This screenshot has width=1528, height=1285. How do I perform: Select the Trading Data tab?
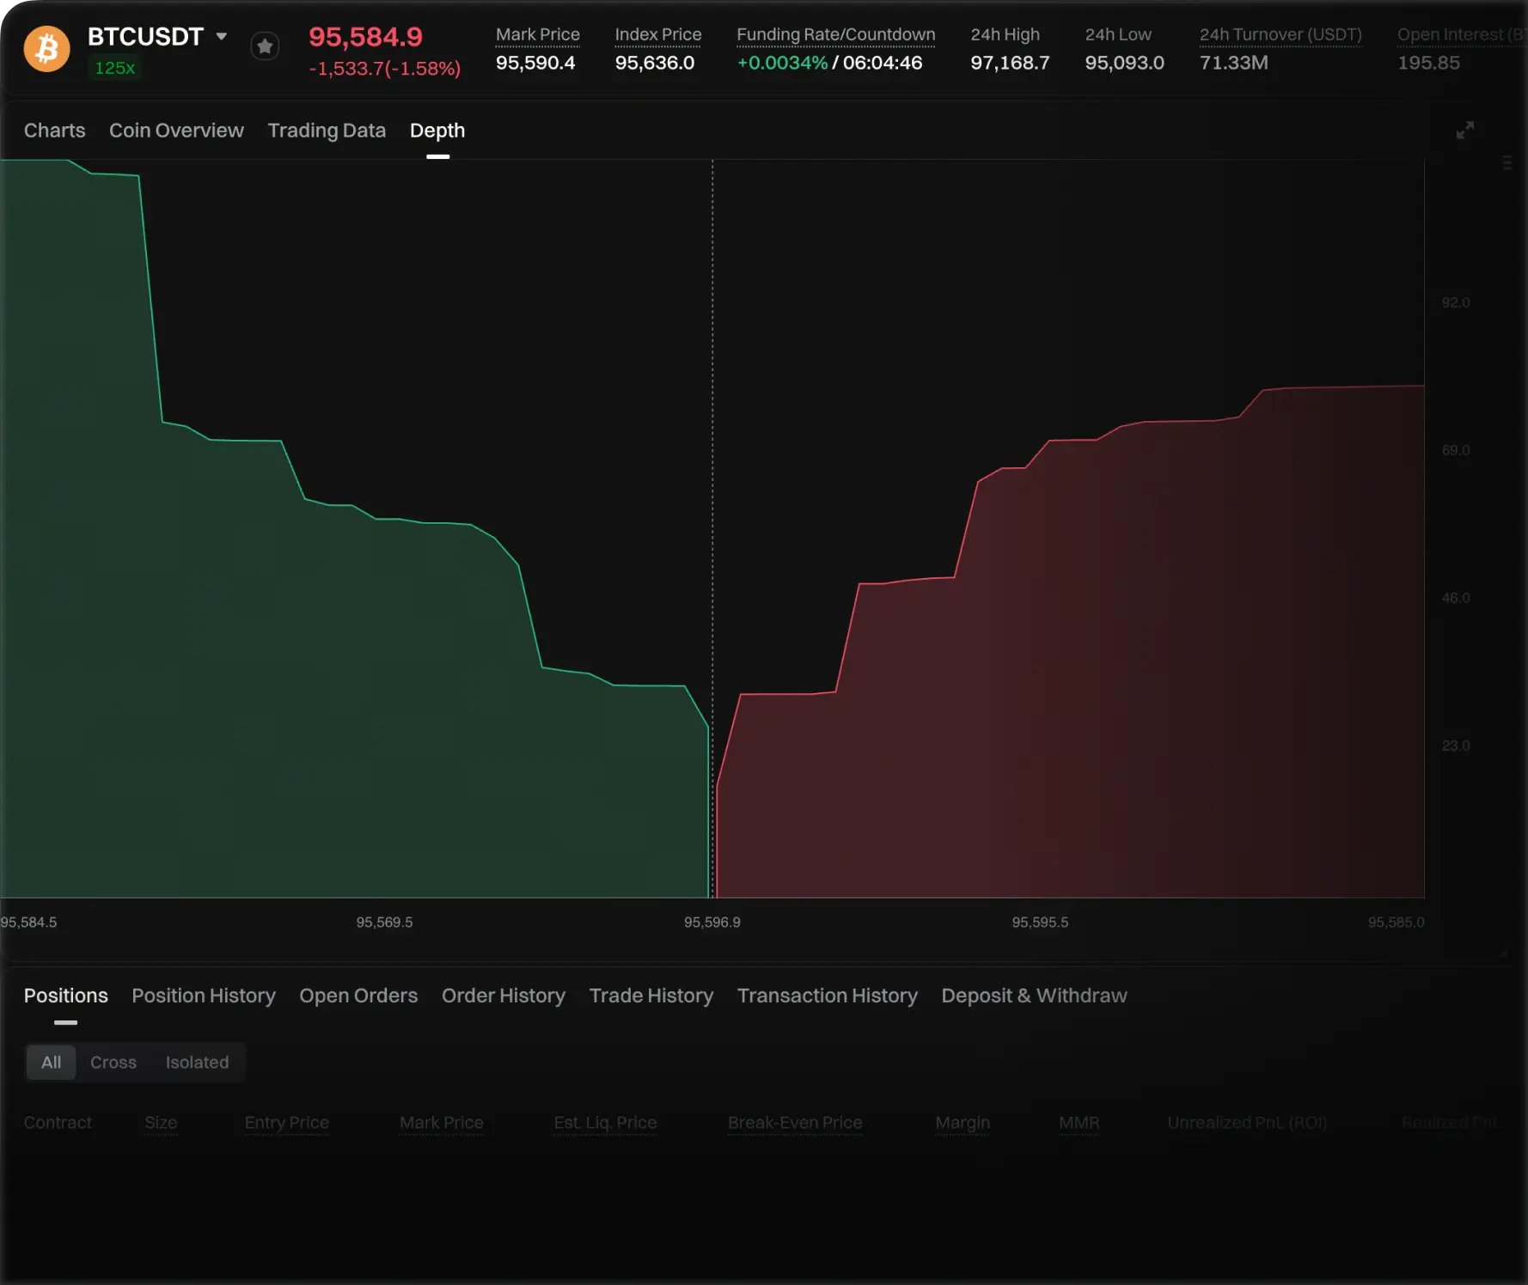click(x=326, y=131)
